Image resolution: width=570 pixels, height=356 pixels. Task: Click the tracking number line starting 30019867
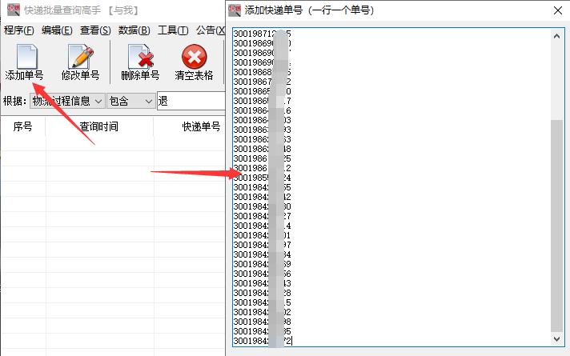pyautogui.click(x=262, y=82)
